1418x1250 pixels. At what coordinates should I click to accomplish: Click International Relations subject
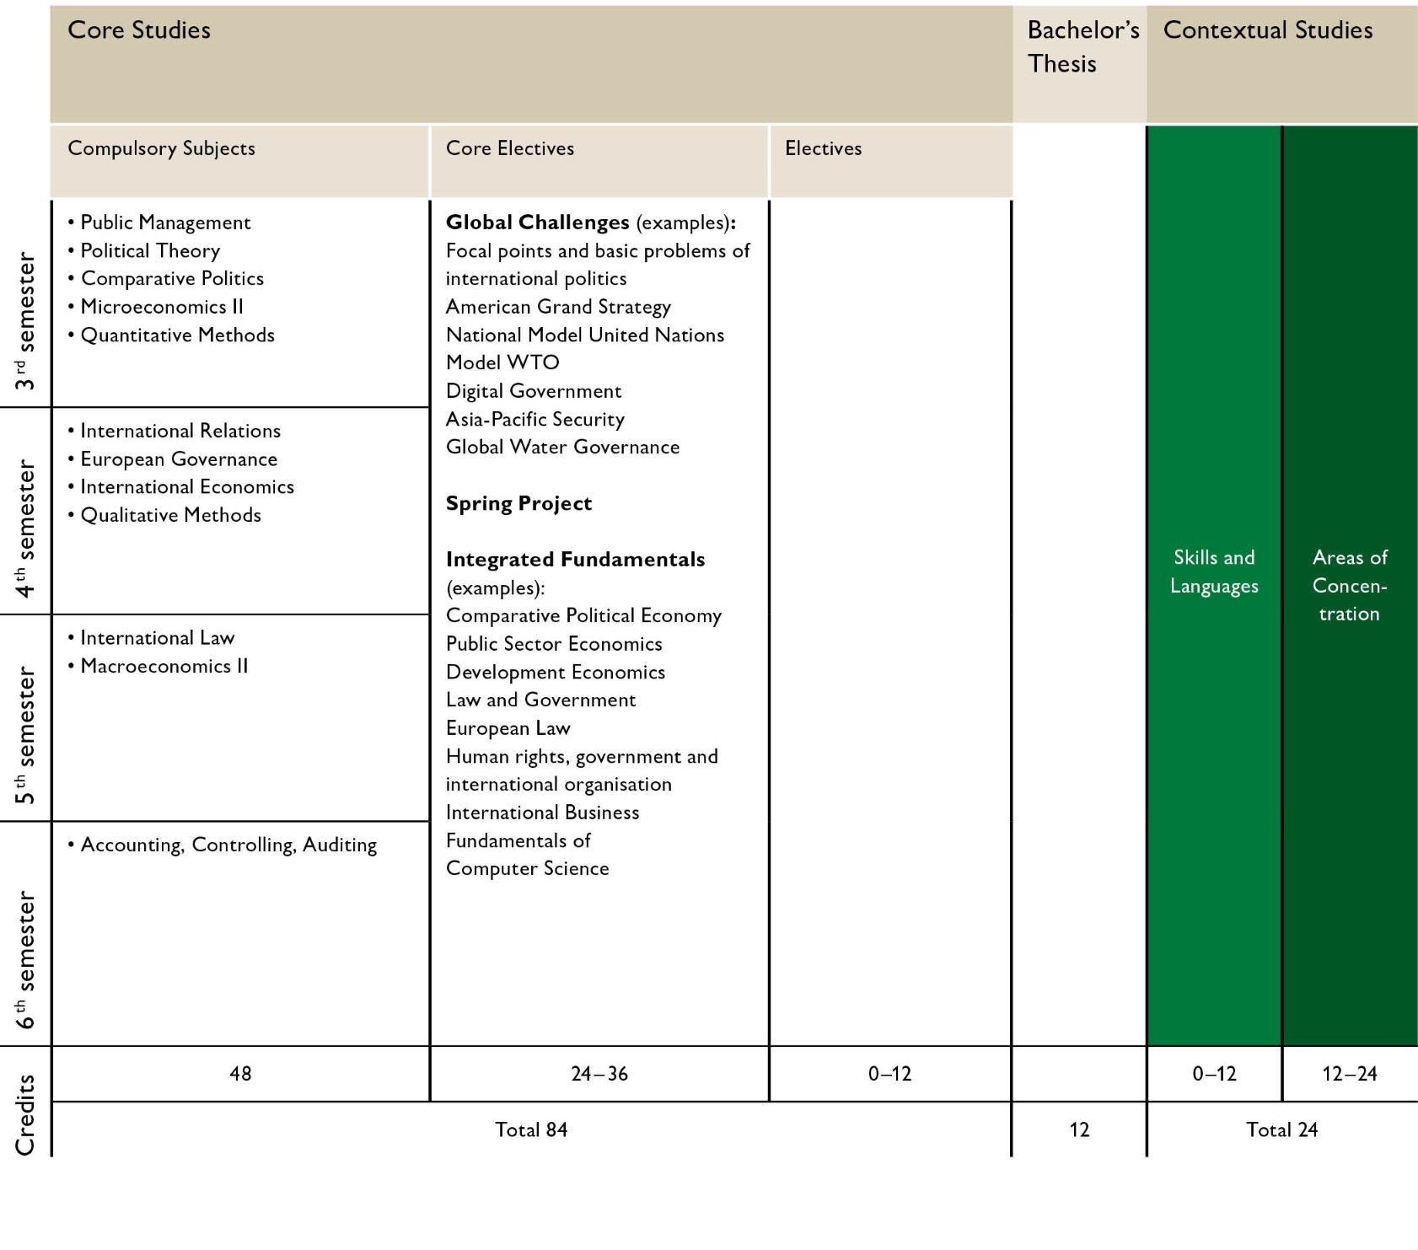click(180, 431)
